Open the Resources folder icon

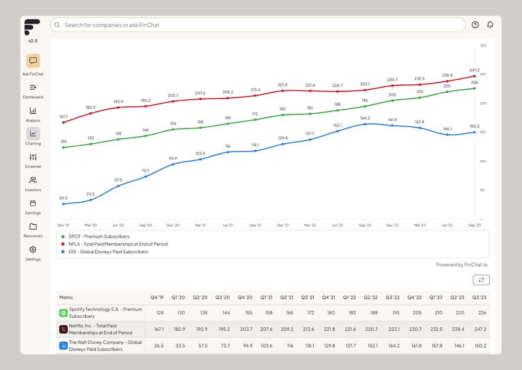pyautogui.click(x=33, y=226)
